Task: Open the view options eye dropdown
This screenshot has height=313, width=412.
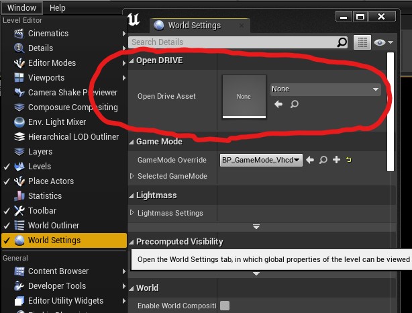Action: (383, 42)
